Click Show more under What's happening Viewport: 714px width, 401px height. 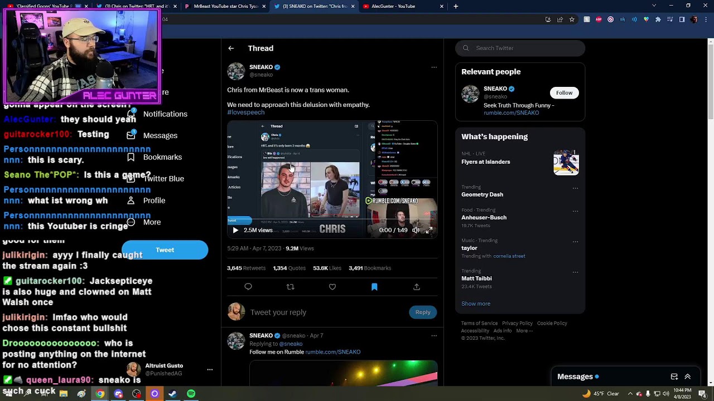coord(476,304)
